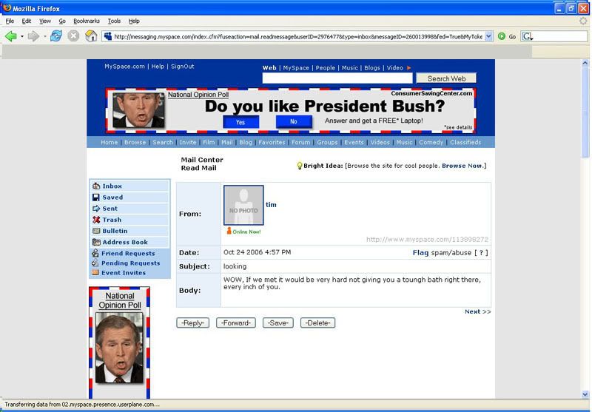Click the Stop loading icon
The image size is (592, 412).
[73, 36]
